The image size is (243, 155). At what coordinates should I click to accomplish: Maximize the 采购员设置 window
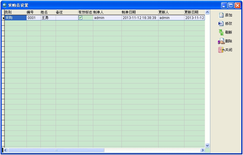pos(231,5)
